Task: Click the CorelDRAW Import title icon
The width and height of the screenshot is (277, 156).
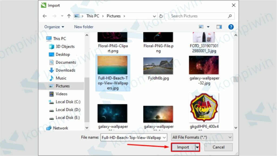Action: click(x=44, y=5)
